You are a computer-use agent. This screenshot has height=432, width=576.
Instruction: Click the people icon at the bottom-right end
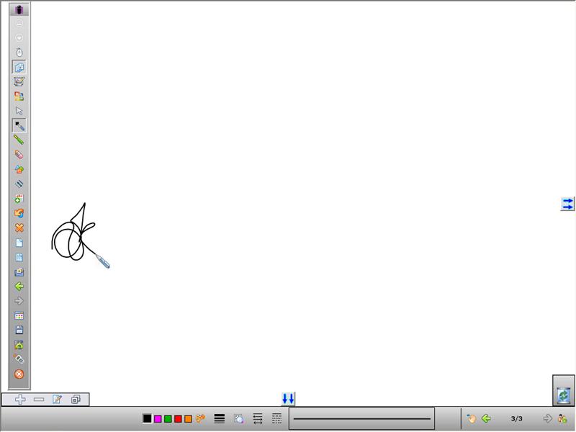(x=562, y=418)
